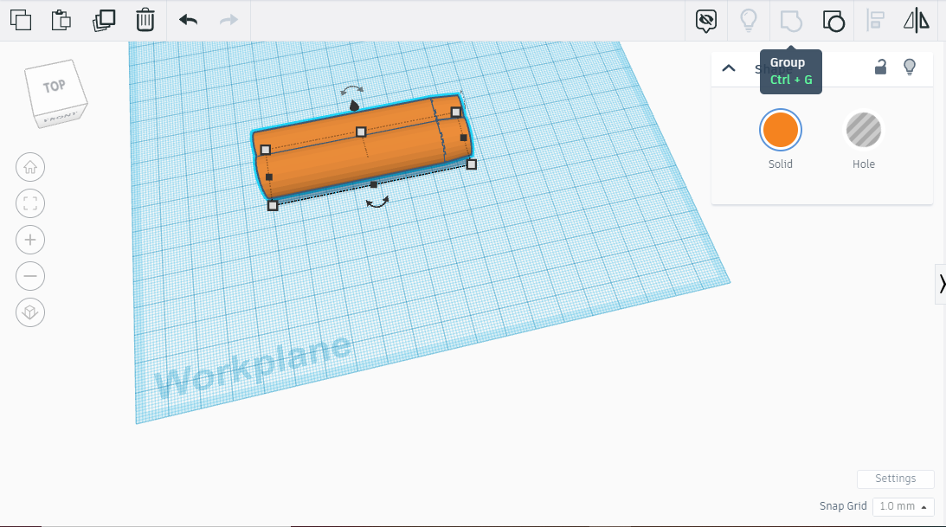Zoom in with the plus button
The height and width of the screenshot is (527, 946).
[30, 240]
